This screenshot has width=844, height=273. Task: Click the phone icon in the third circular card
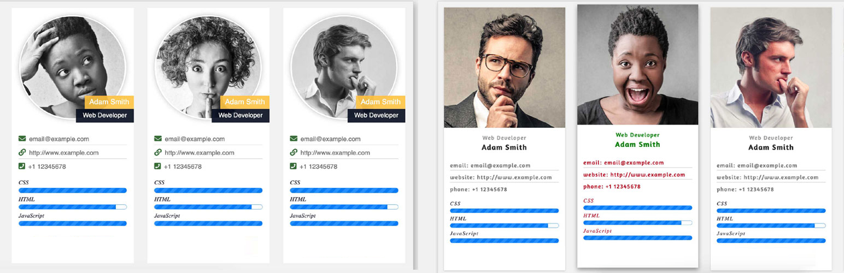pos(293,166)
